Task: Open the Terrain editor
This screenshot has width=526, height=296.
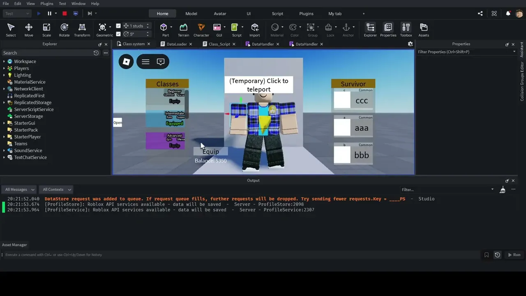Action: click(183, 30)
